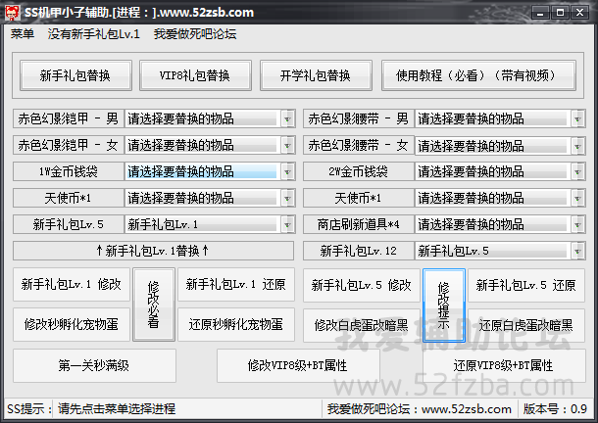Click 新手礼包Lv.5 修改 button
Screen dimensions: 598x423
[362, 285]
